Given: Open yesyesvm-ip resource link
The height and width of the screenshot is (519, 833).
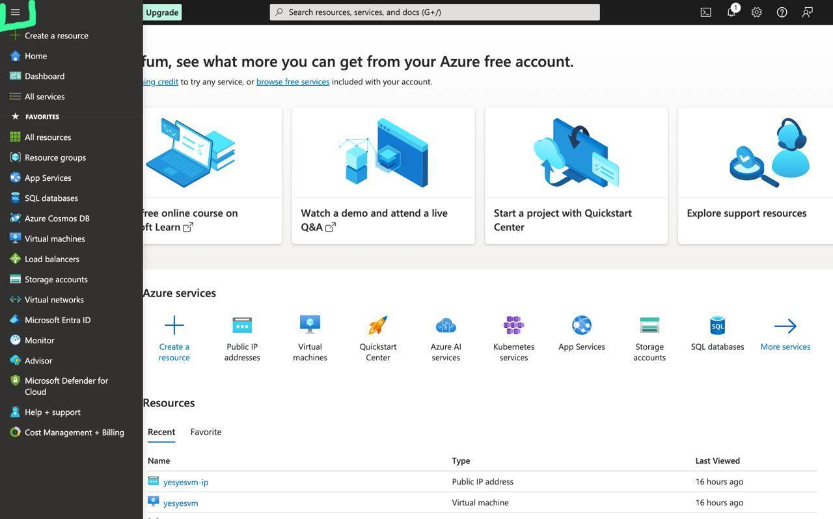Looking at the screenshot, I should tap(185, 482).
